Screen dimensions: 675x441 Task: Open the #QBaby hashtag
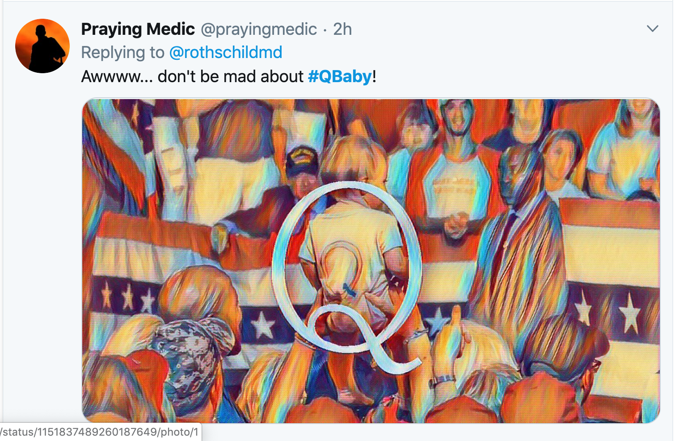pos(340,76)
